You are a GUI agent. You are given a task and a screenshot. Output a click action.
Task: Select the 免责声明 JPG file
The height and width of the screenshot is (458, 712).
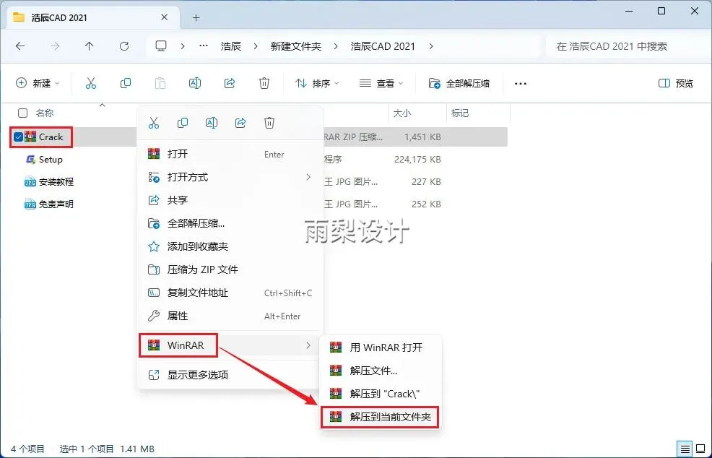[x=56, y=204]
